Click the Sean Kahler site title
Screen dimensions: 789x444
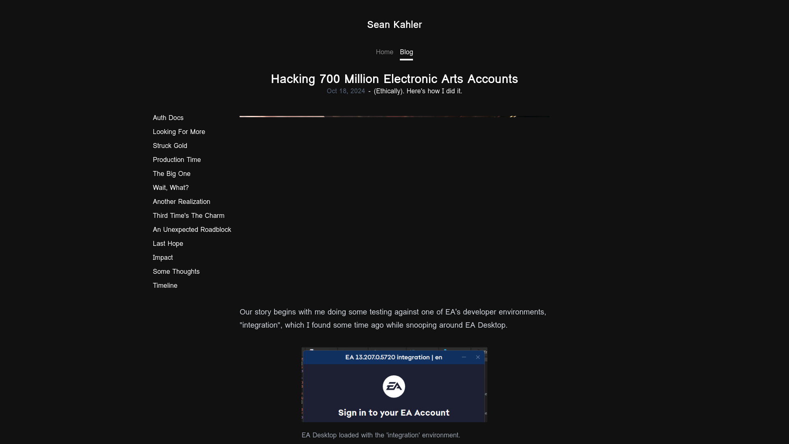click(394, 24)
